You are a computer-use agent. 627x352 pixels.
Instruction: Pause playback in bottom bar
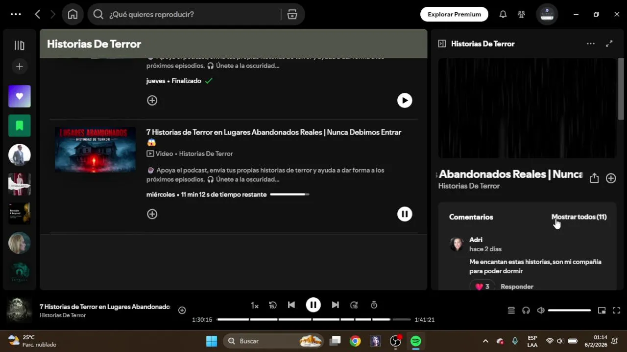tap(313, 305)
